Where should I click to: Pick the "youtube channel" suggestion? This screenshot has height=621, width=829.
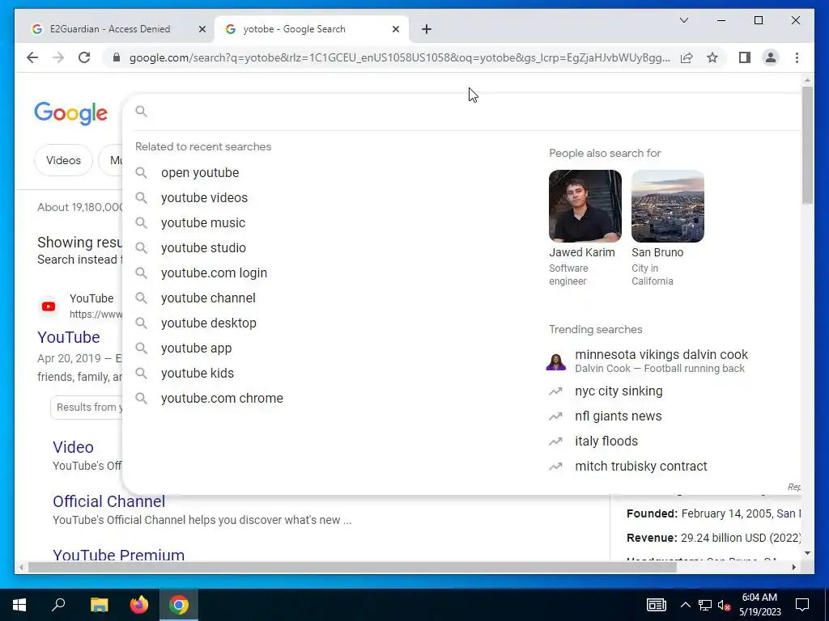point(208,298)
